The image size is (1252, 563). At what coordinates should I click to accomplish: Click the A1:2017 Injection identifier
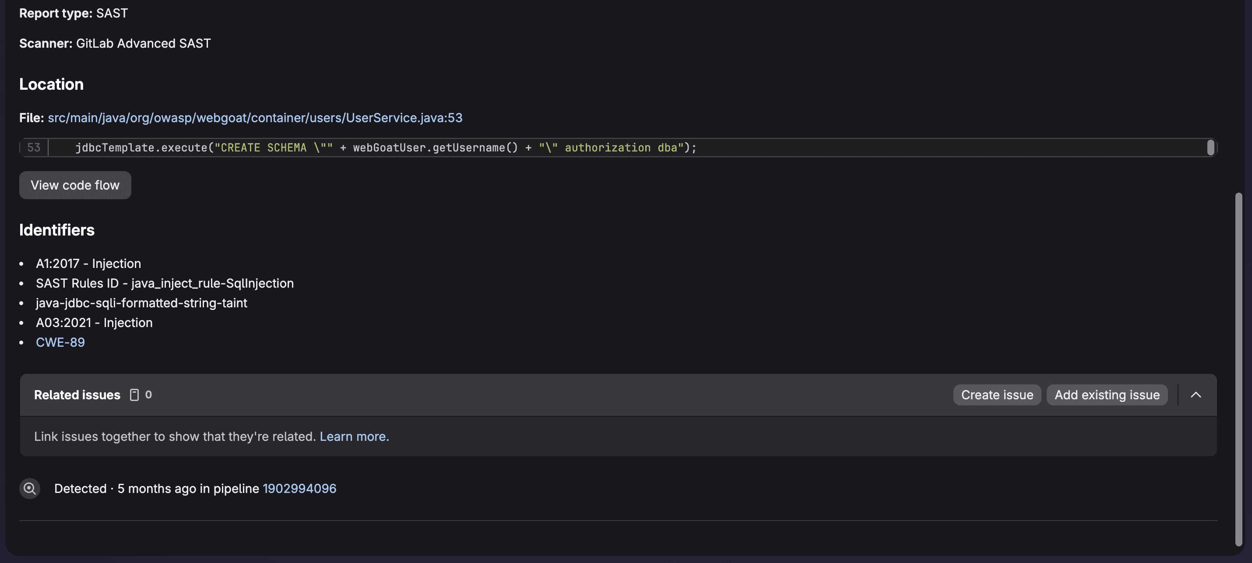[x=88, y=264]
